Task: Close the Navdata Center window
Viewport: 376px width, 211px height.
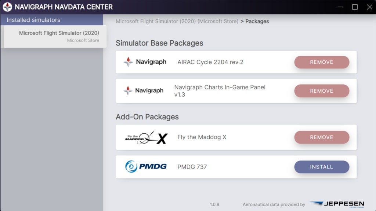Action: pyautogui.click(x=369, y=7)
